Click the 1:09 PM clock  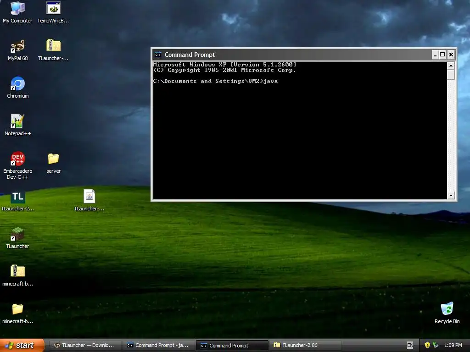click(453, 345)
